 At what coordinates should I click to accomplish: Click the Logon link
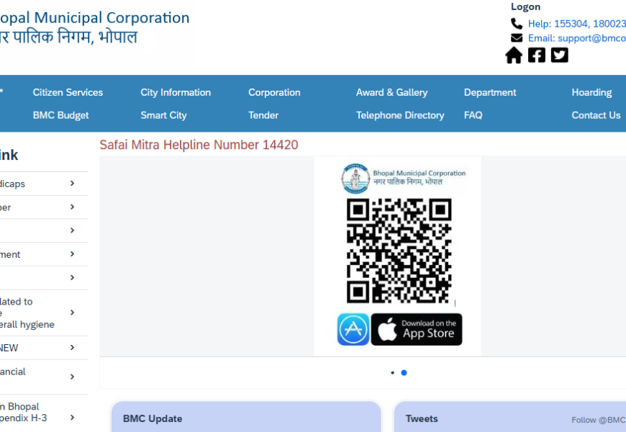(x=525, y=6)
